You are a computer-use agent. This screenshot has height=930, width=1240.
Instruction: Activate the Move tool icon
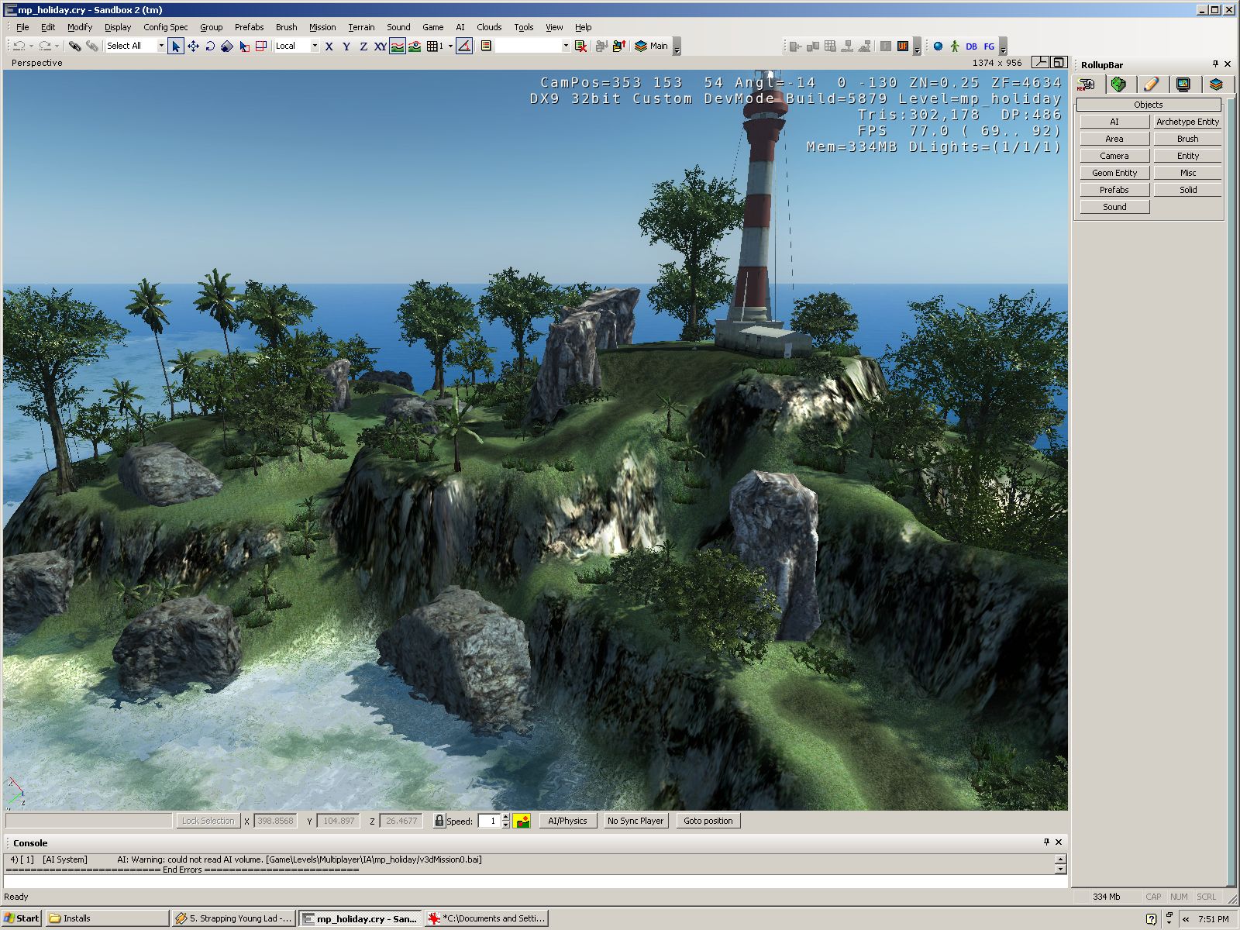(x=193, y=46)
